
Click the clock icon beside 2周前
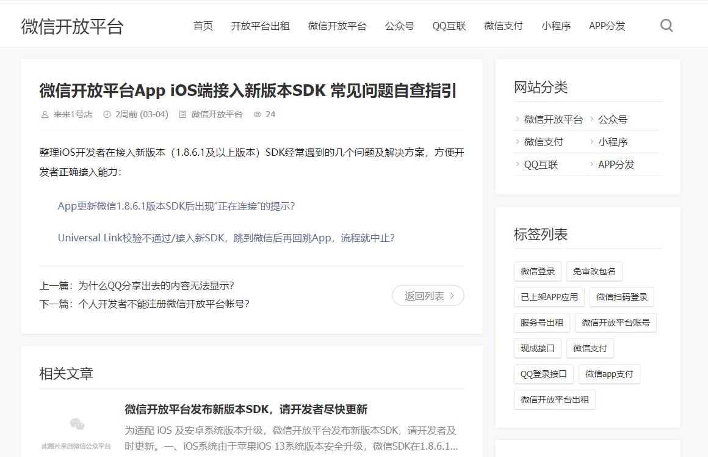pos(107,114)
